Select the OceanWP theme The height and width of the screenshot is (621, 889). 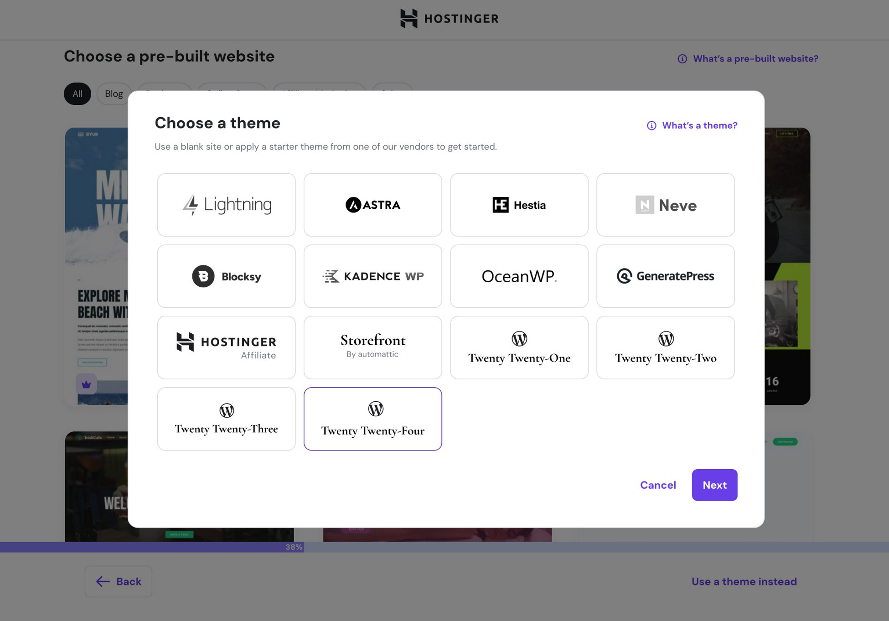519,276
